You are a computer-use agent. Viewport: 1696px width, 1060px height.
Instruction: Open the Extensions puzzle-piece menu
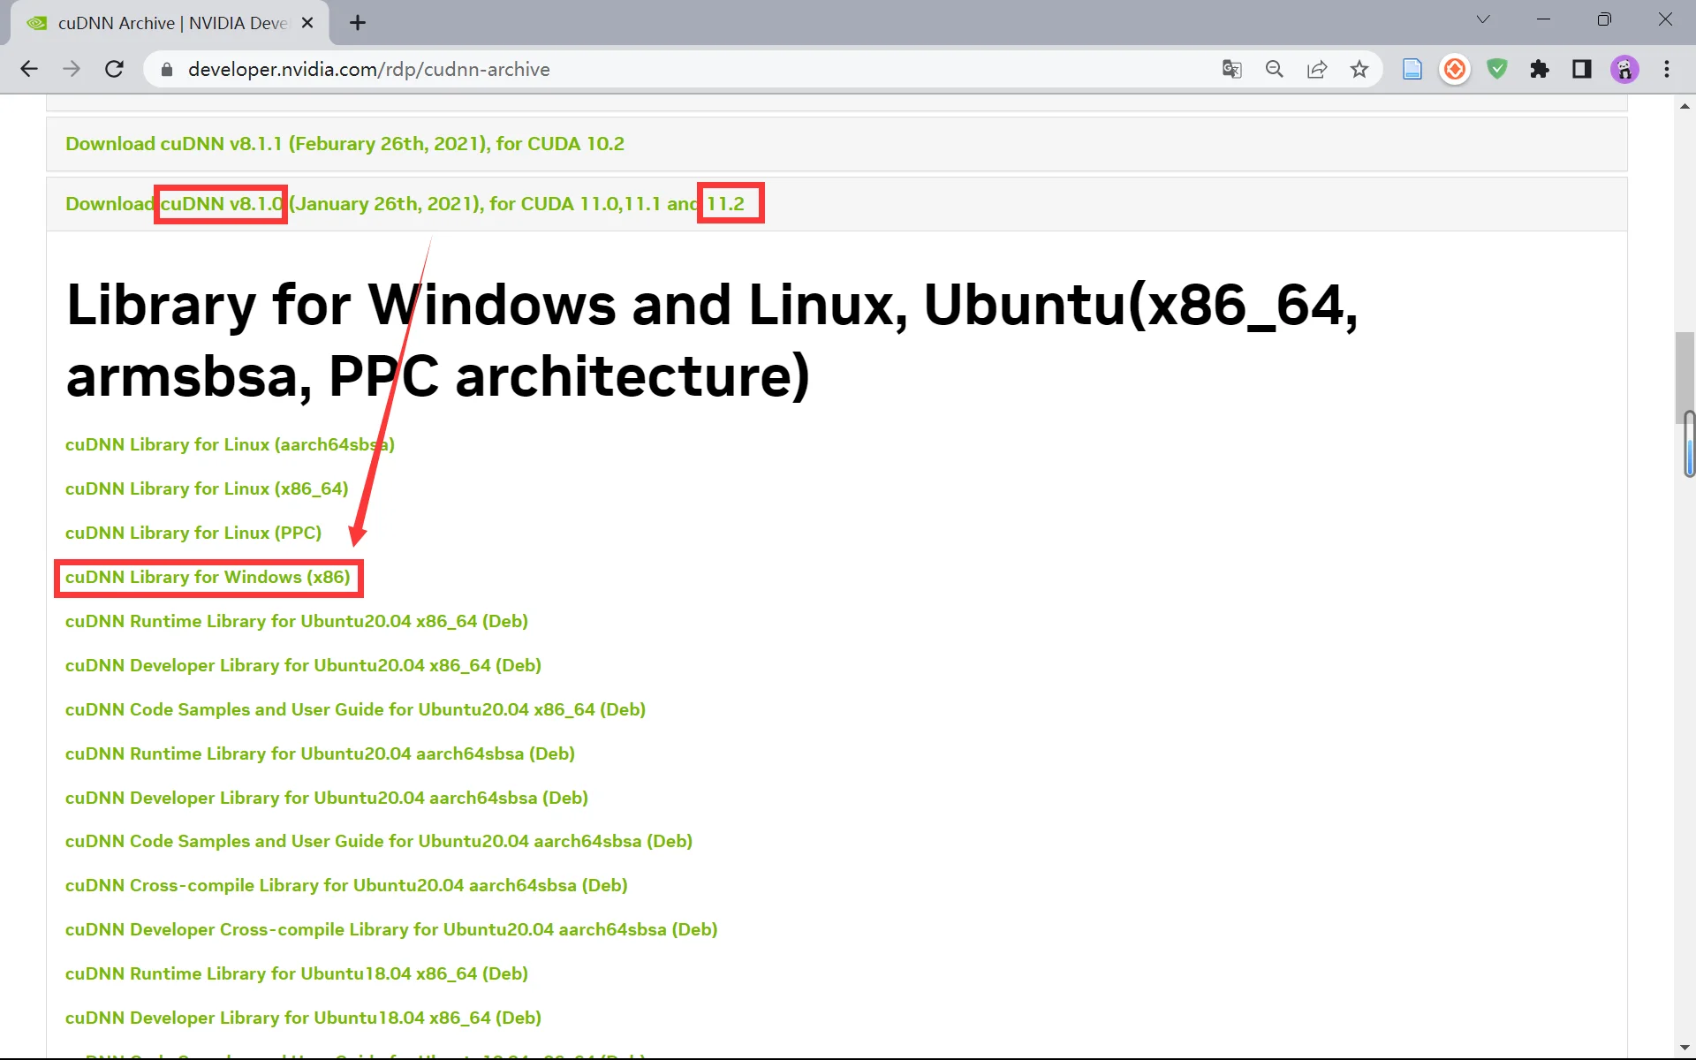click(1540, 69)
